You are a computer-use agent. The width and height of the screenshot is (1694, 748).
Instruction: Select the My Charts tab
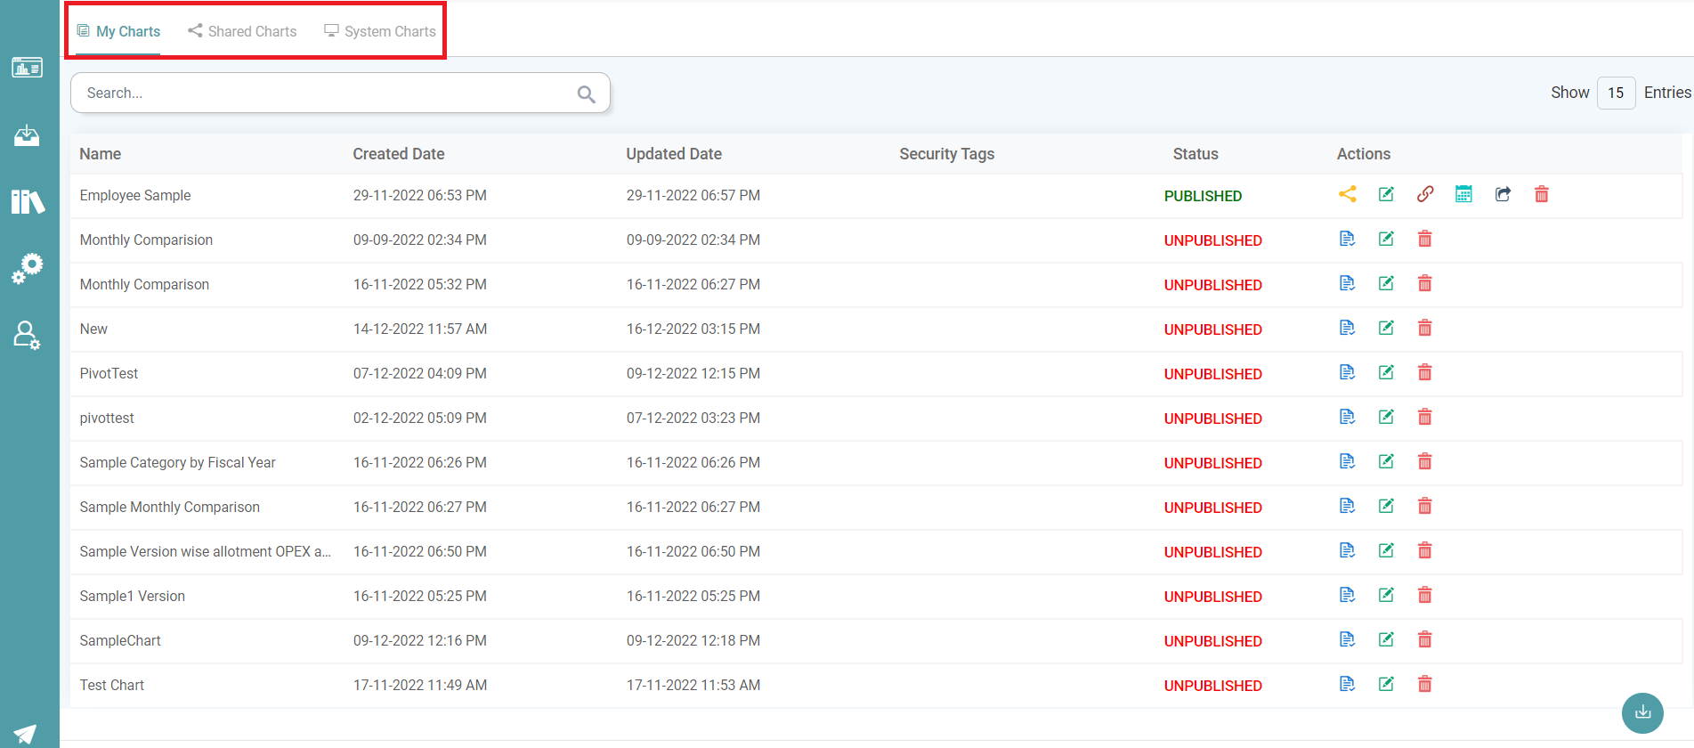coord(118,31)
